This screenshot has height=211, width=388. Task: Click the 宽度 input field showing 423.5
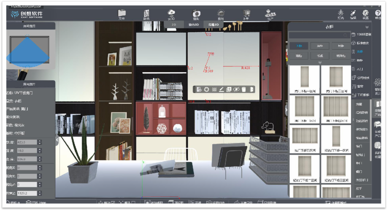click(27, 142)
